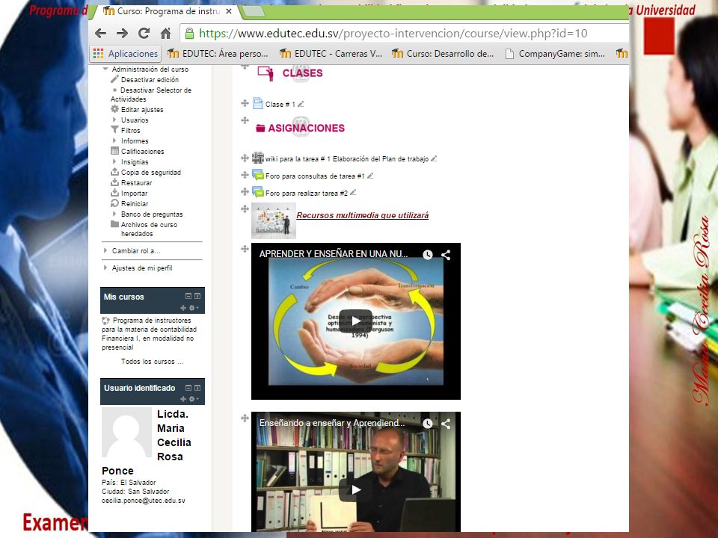Open gear actions menu in Mis cursos block
Viewport: 718px width, 538px height.
coord(193,308)
